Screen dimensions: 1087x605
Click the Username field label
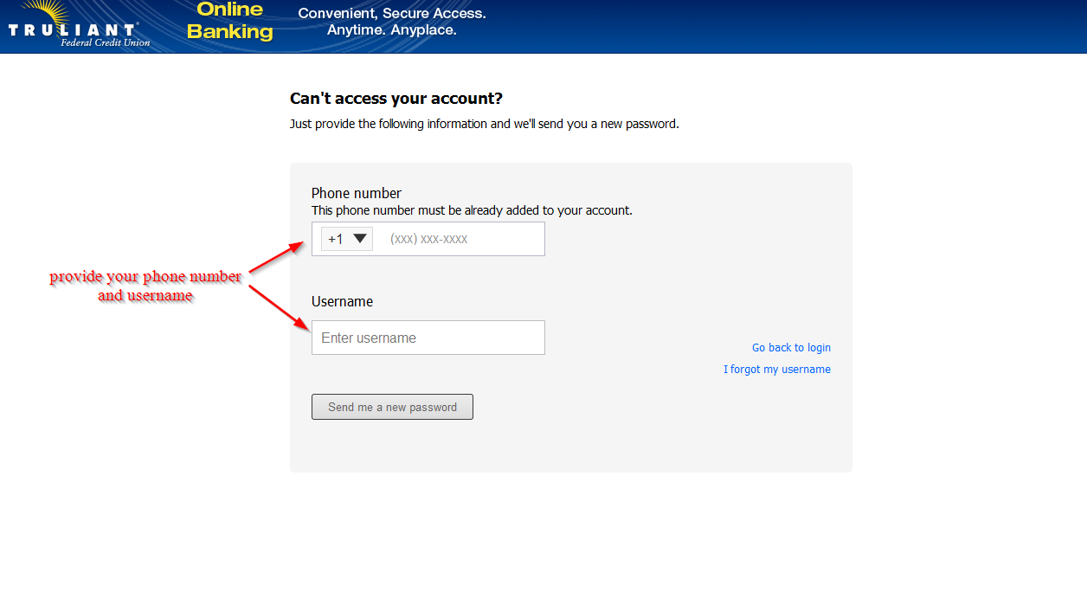[x=342, y=302]
